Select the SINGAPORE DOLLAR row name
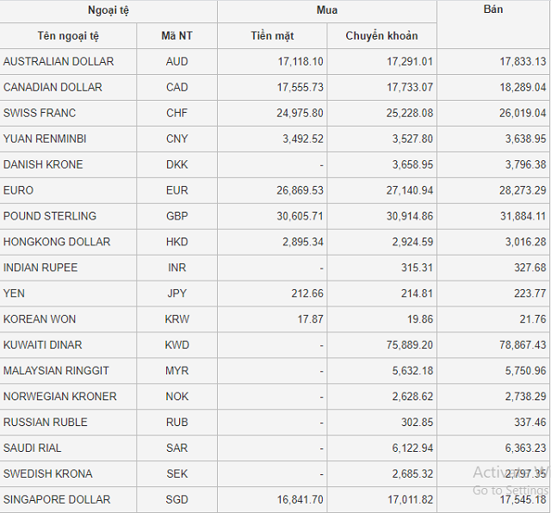551x513 pixels. click(57, 499)
